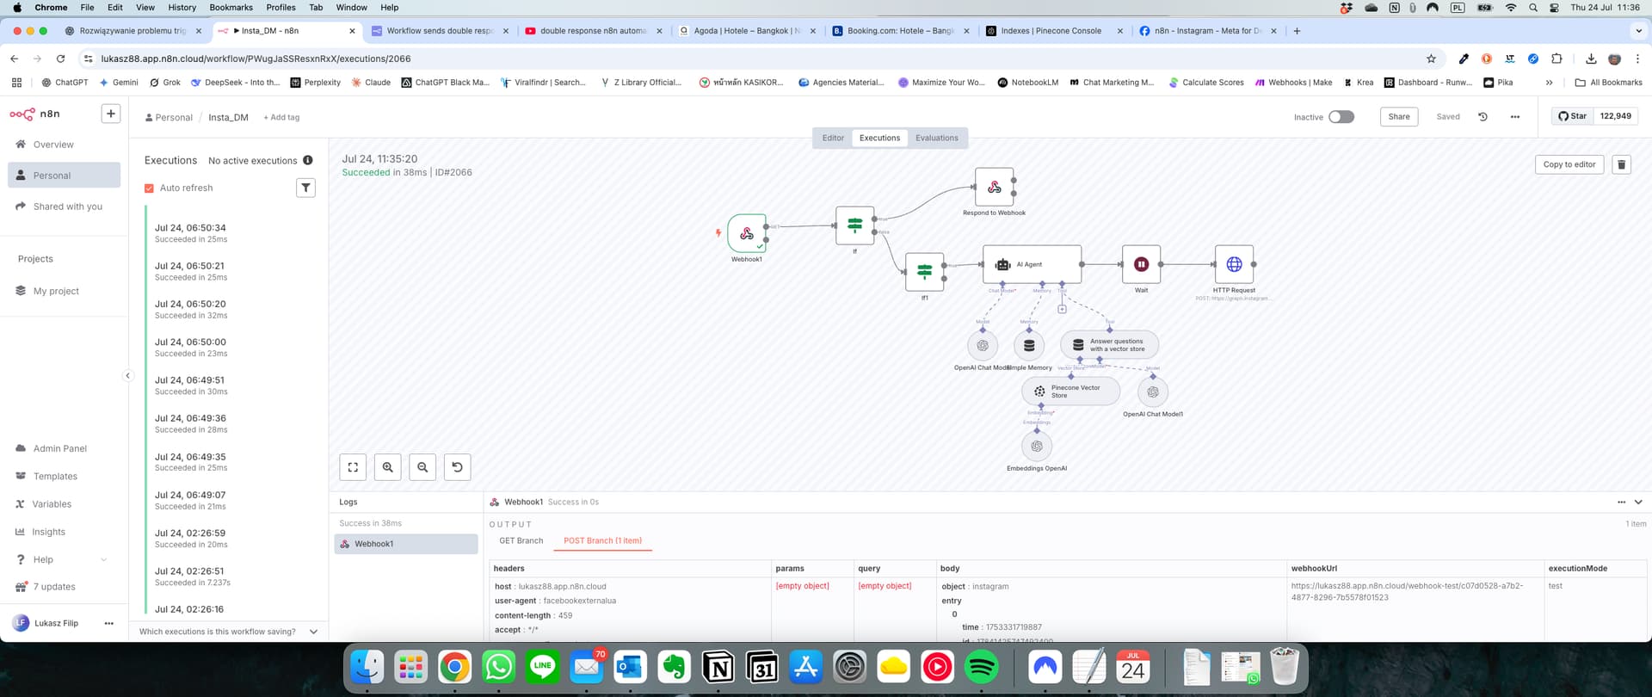Click the add new plus button in sidebar

click(x=110, y=114)
